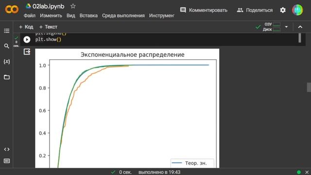Click the cell output toggle icon

(x=27, y=52)
